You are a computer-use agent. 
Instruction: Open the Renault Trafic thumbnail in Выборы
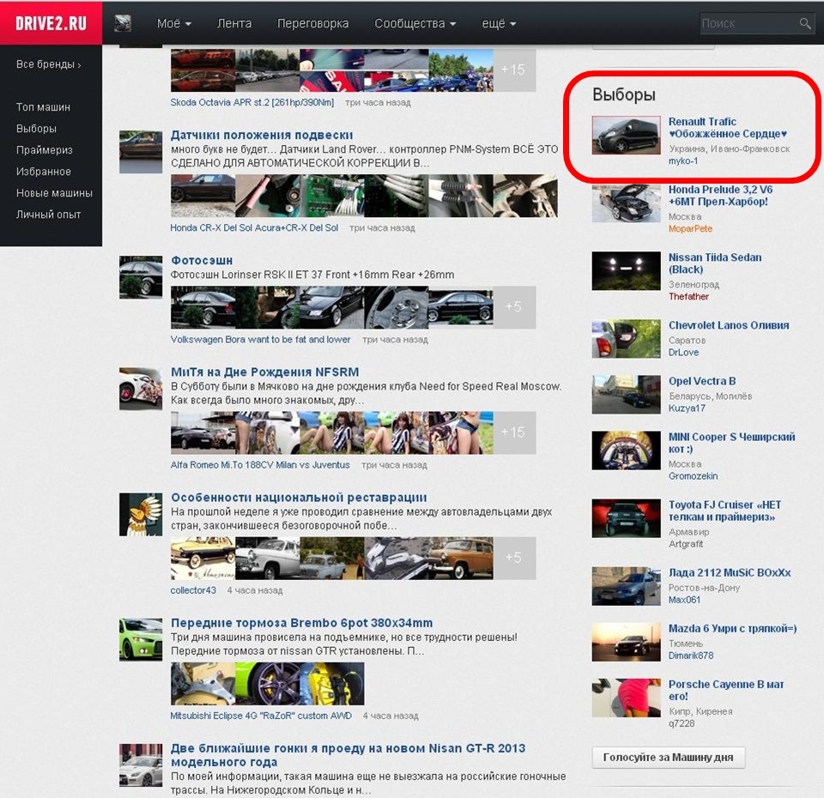coord(626,136)
